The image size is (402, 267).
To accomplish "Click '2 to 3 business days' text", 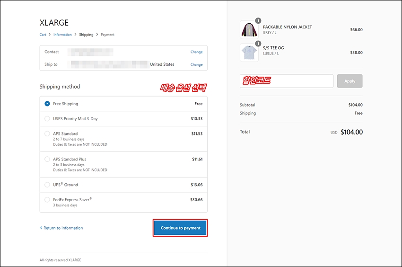I will [x=69, y=165].
